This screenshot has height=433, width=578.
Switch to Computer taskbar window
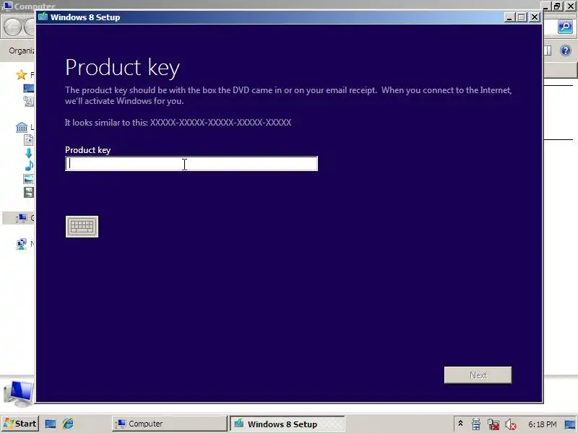[170, 424]
